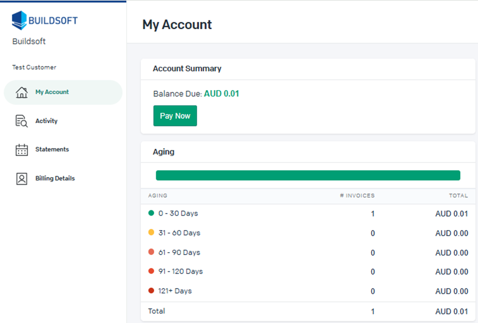Viewport: 478px width, 323px height.
Task: Click the yellow 31 - 60 Days dot
Action: point(151,232)
